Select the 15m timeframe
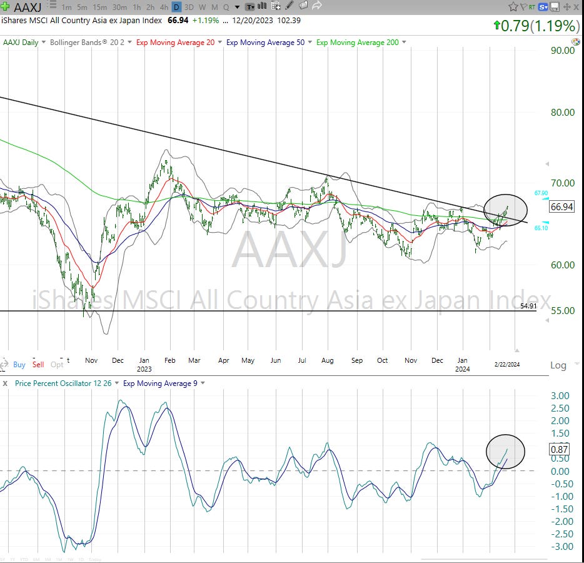 (100, 7)
